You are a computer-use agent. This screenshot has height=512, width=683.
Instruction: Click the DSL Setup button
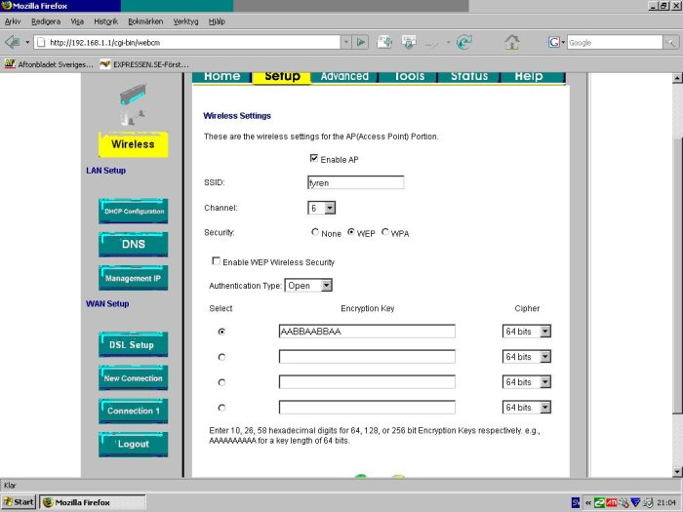point(134,344)
